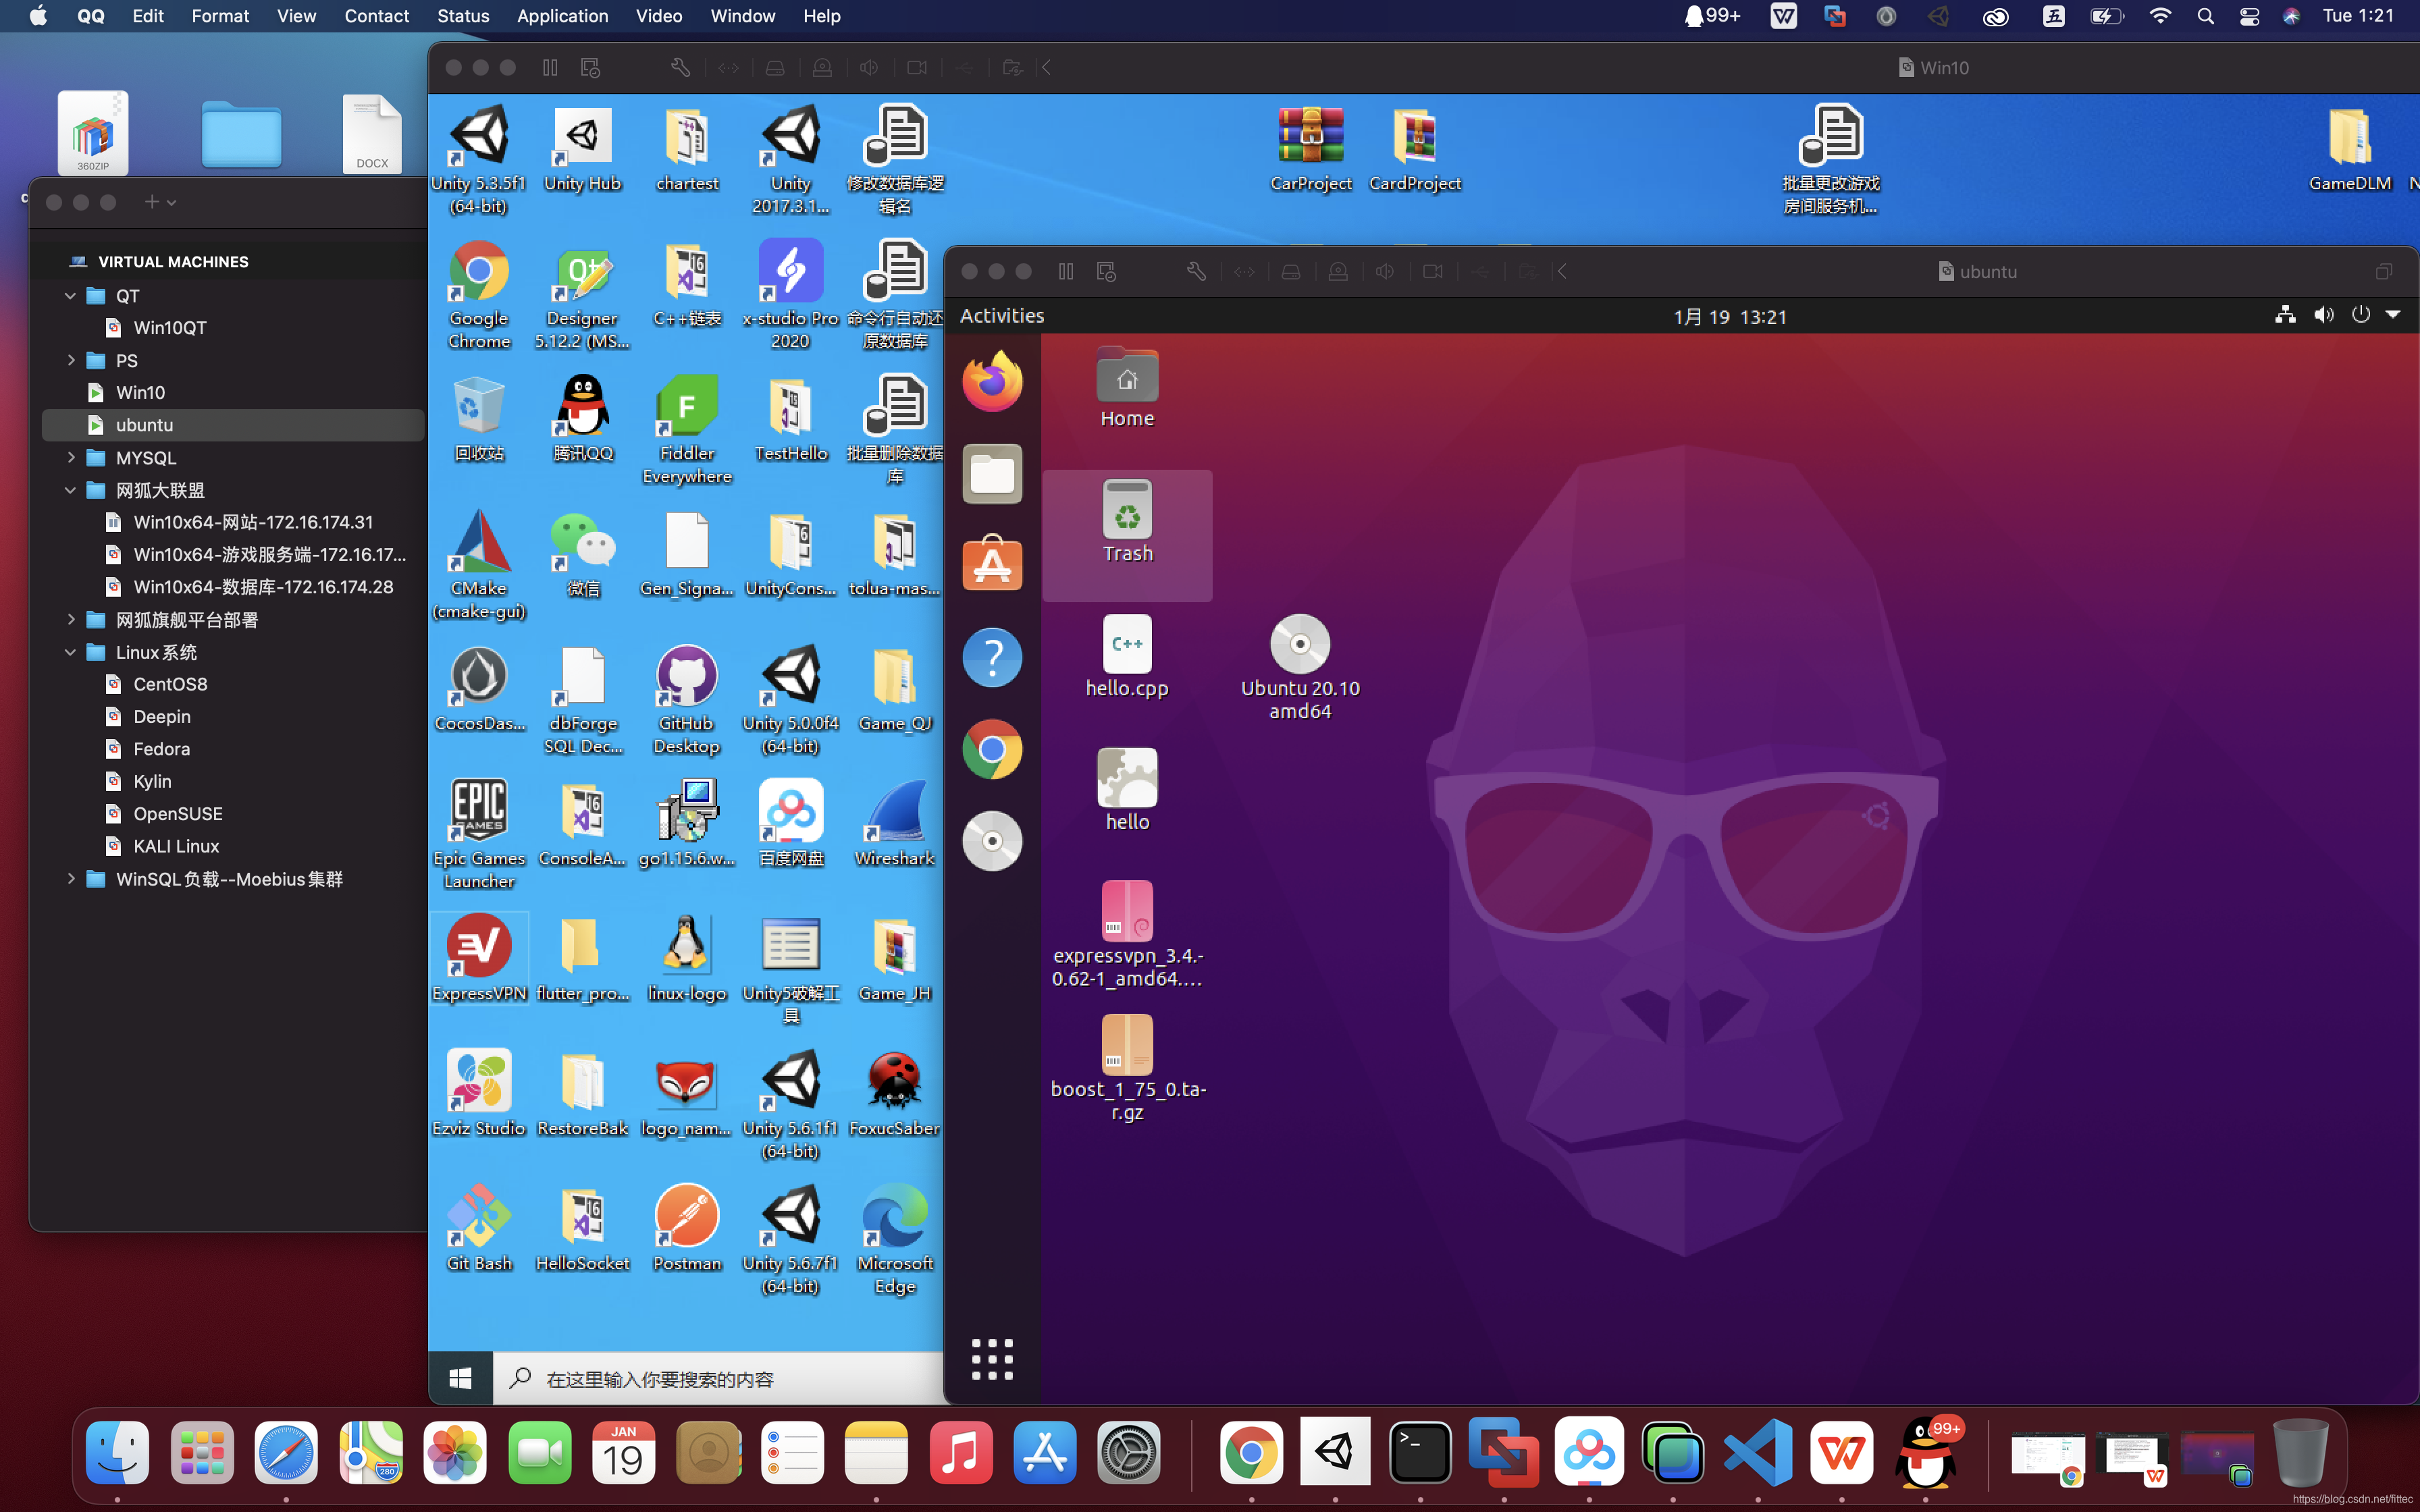
Task: Collapse the QT folder in VM library
Action: [70, 296]
